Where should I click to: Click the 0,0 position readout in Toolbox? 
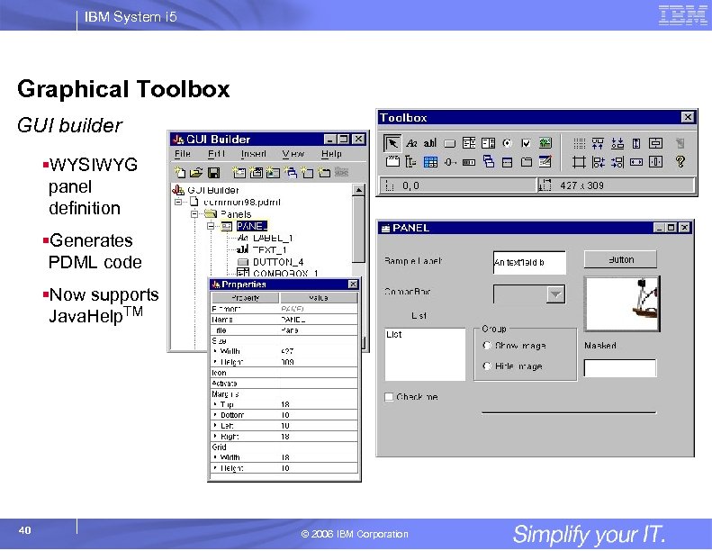(x=410, y=185)
